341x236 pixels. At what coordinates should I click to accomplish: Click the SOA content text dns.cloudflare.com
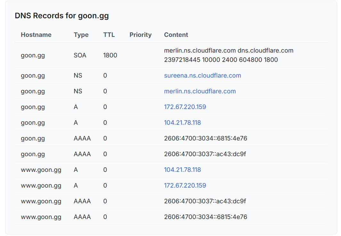[x=265, y=51]
